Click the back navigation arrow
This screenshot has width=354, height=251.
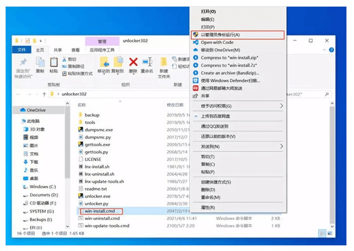tap(19, 94)
